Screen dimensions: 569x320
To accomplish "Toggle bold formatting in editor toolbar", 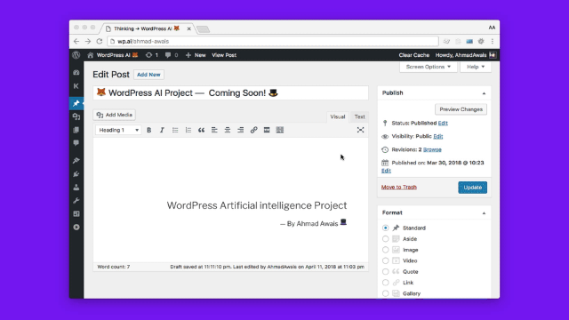I will (148, 130).
